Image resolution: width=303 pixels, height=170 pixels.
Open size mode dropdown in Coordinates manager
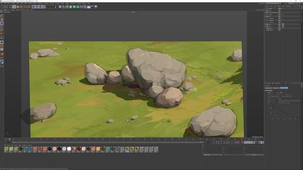click(x=233, y=155)
